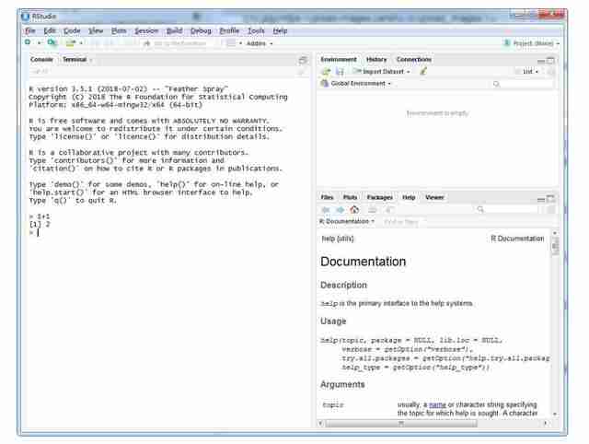
Task: Open the Project (None) dropdown
Action: 537,43
